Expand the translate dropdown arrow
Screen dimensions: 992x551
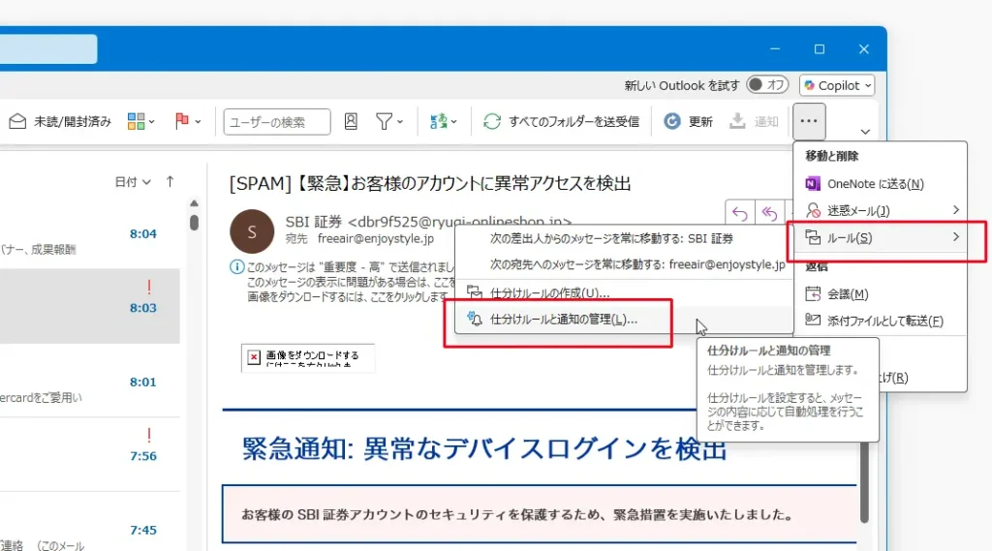click(454, 122)
